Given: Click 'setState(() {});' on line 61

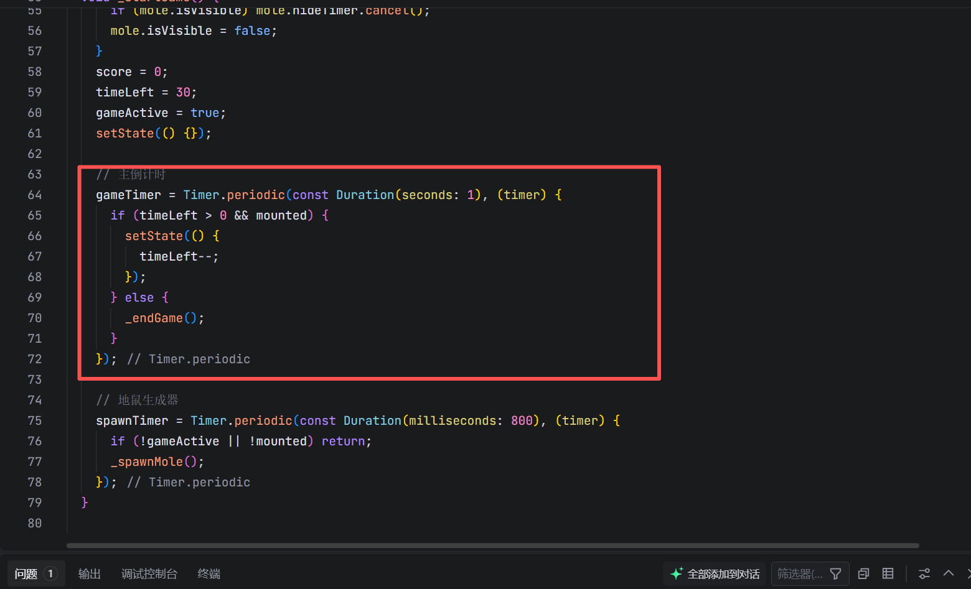Looking at the screenshot, I should [154, 133].
